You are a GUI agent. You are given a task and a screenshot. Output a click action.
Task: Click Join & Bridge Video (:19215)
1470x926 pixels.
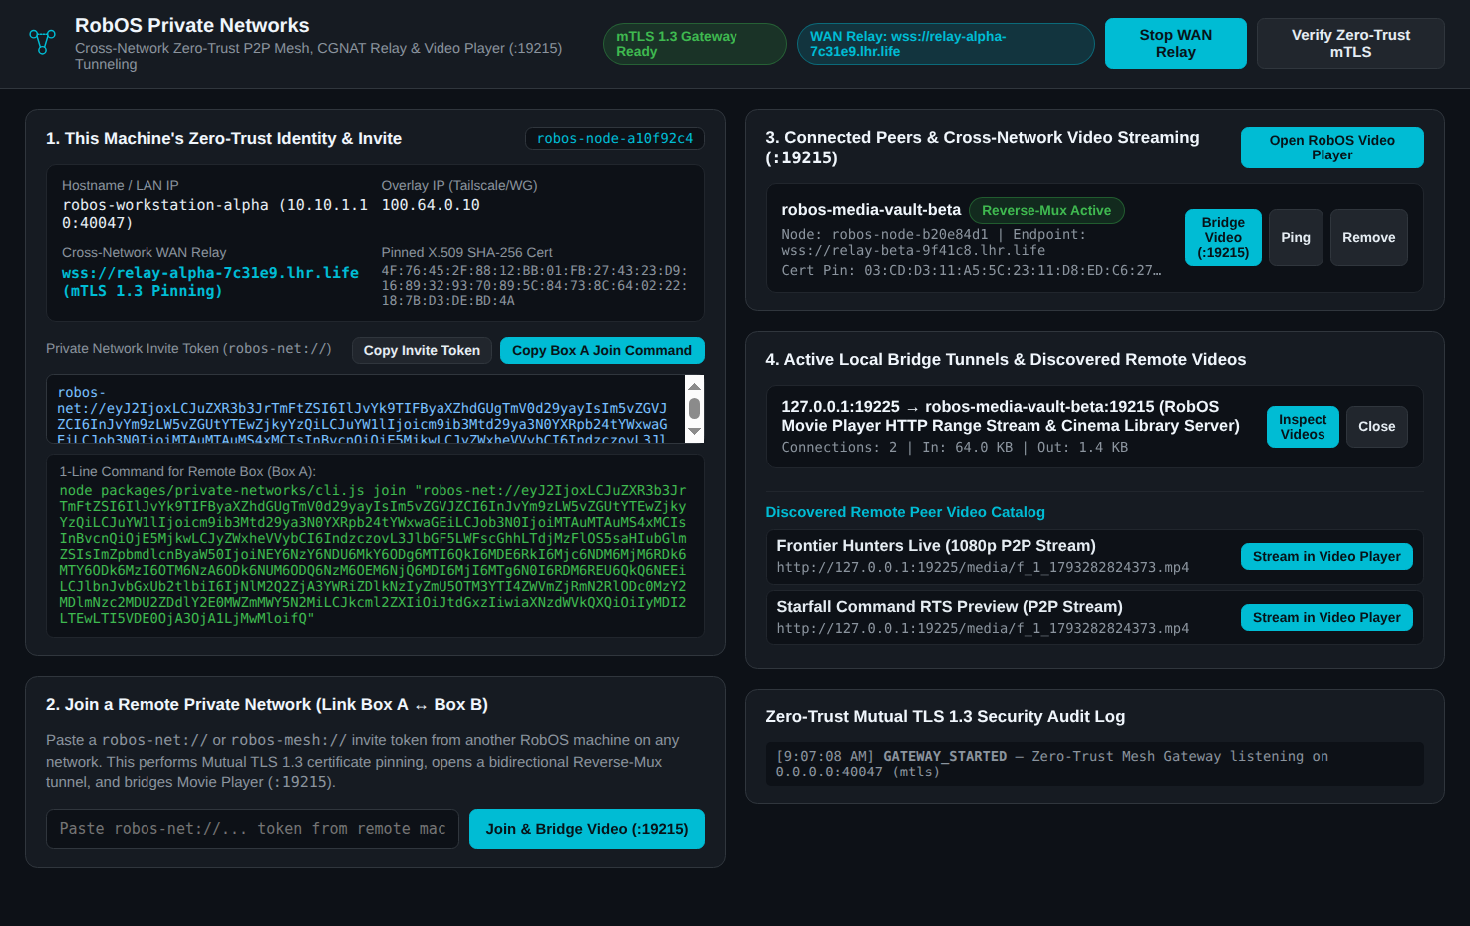(x=587, y=829)
